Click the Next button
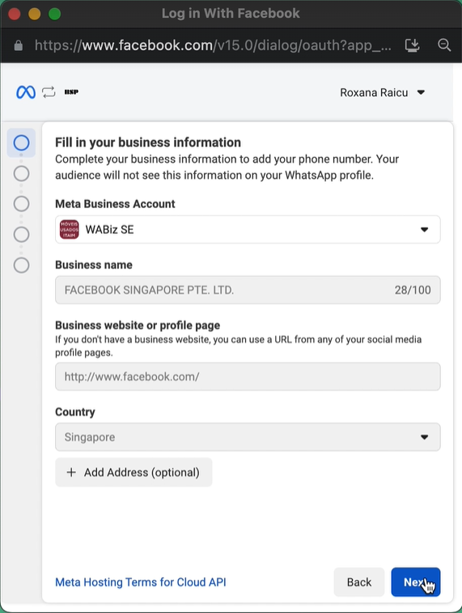The height and width of the screenshot is (613, 462). [416, 582]
